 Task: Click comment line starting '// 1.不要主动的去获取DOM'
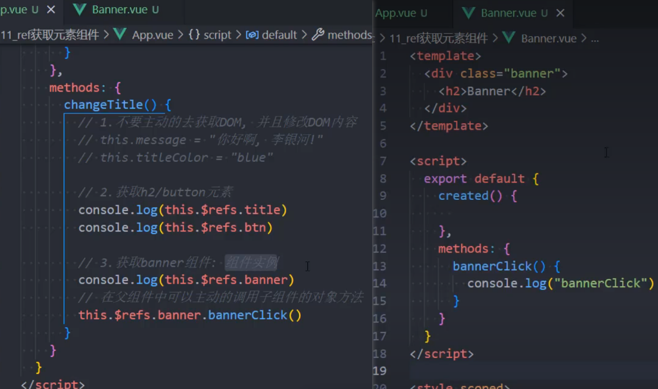(x=217, y=123)
